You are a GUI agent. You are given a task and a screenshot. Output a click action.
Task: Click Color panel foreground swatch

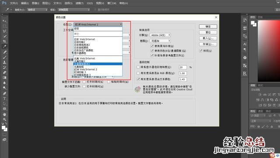click(253, 23)
